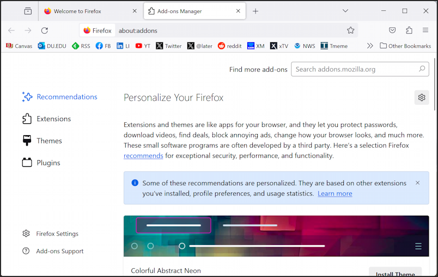Screen dimensions: 438x277
Task: Open the RSS bookmark
Action: pyautogui.click(x=81, y=46)
